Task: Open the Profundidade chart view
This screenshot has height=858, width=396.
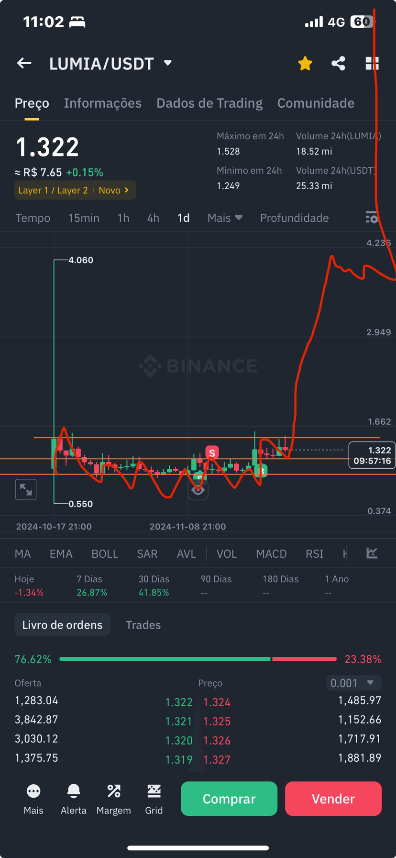Action: click(294, 218)
